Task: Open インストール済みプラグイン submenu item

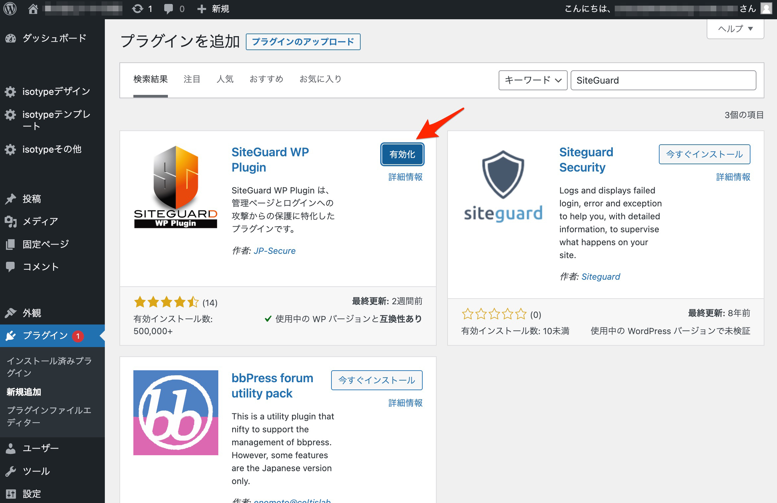Action: pyautogui.click(x=49, y=367)
